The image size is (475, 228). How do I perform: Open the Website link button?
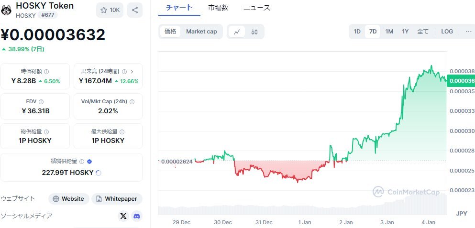click(68, 199)
